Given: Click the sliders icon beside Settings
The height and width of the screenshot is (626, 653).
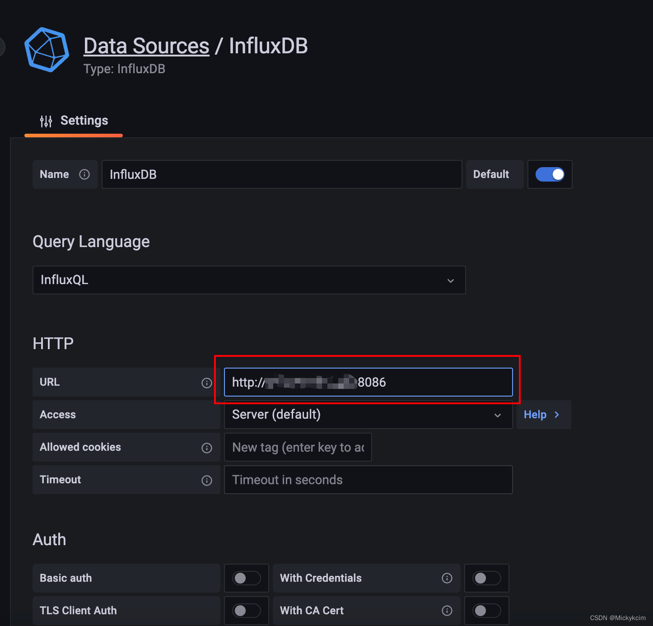Looking at the screenshot, I should [46, 121].
